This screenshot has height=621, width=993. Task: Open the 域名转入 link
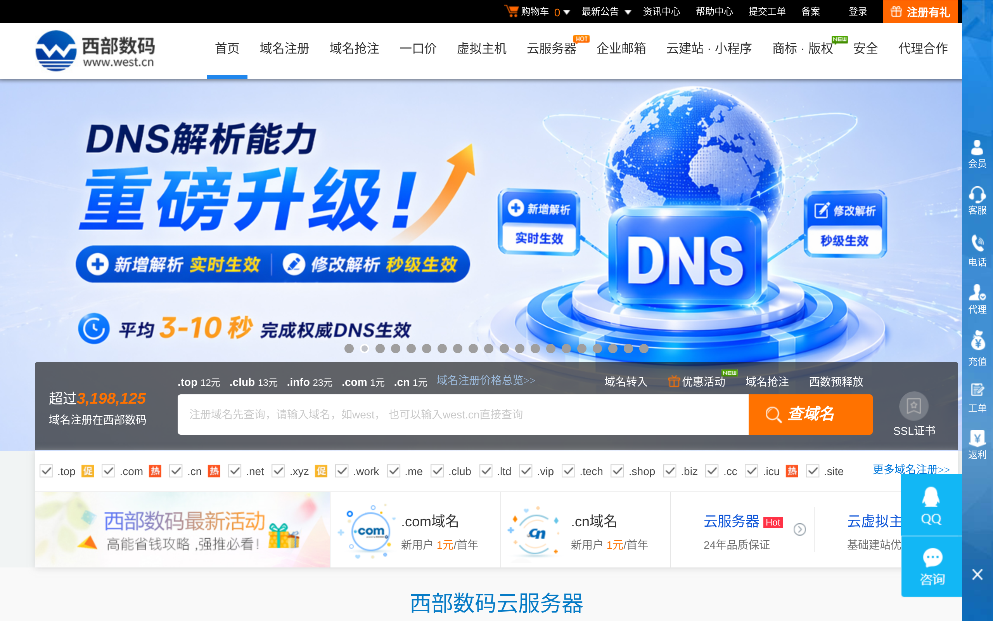pos(626,382)
